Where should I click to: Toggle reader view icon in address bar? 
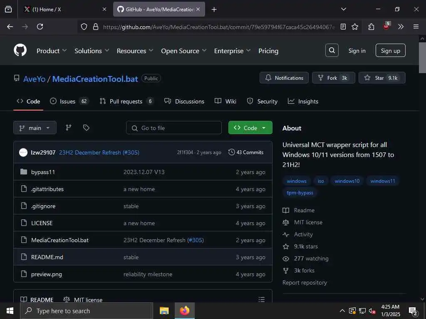[343, 27]
